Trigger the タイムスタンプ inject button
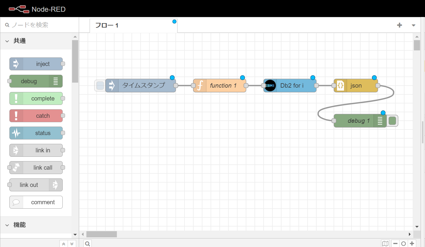Screen dimensions: 425x247 point(100,86)
